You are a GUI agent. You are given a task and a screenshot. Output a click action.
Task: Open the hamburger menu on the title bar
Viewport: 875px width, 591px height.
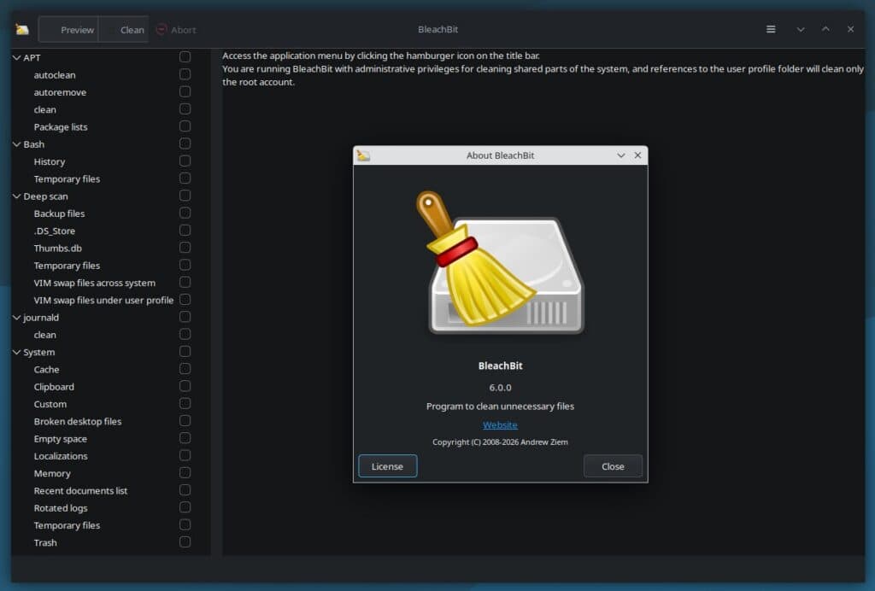pos(770,28)
